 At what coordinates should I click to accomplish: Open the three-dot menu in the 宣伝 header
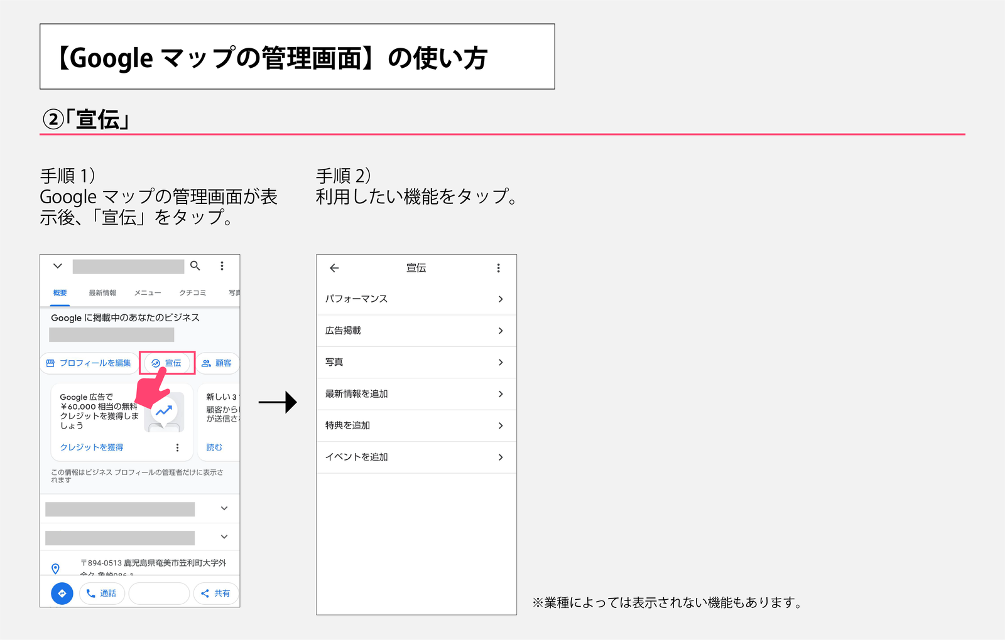click(499, 268)
